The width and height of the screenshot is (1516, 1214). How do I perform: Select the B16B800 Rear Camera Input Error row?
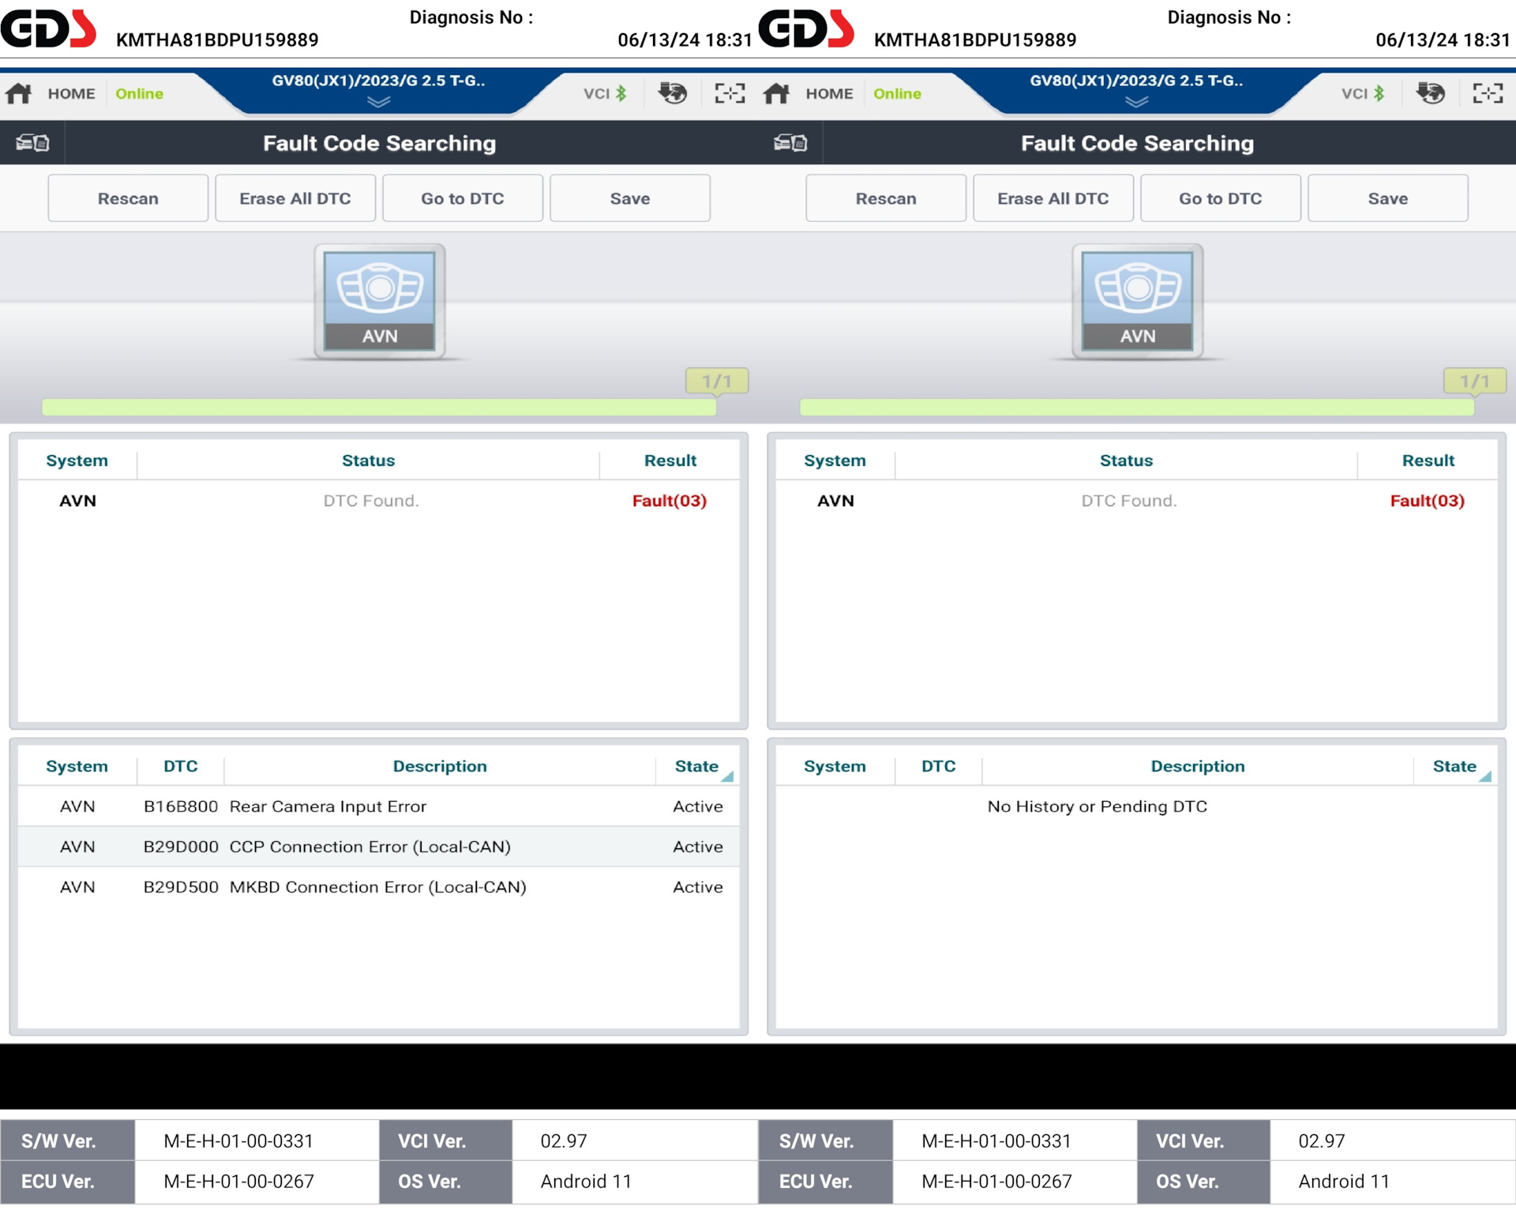[x=379, y=806]
